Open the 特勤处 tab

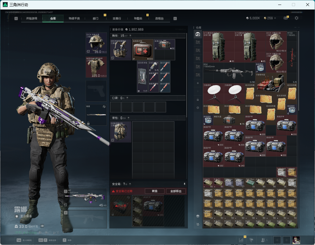tap(138, 18)
